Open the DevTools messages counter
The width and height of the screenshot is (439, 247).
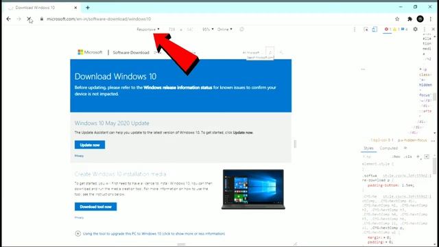tap(404, 29)
